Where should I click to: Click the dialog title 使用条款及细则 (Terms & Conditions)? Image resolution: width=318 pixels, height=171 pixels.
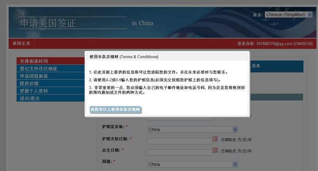[x=124, y=57]
